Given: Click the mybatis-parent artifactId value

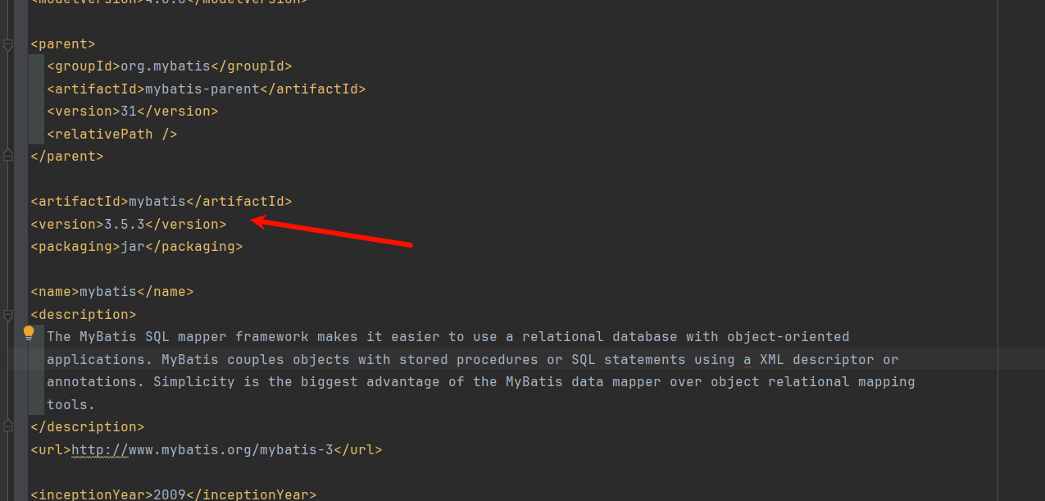Looking at the screenshot, I should tap(202, 89).
